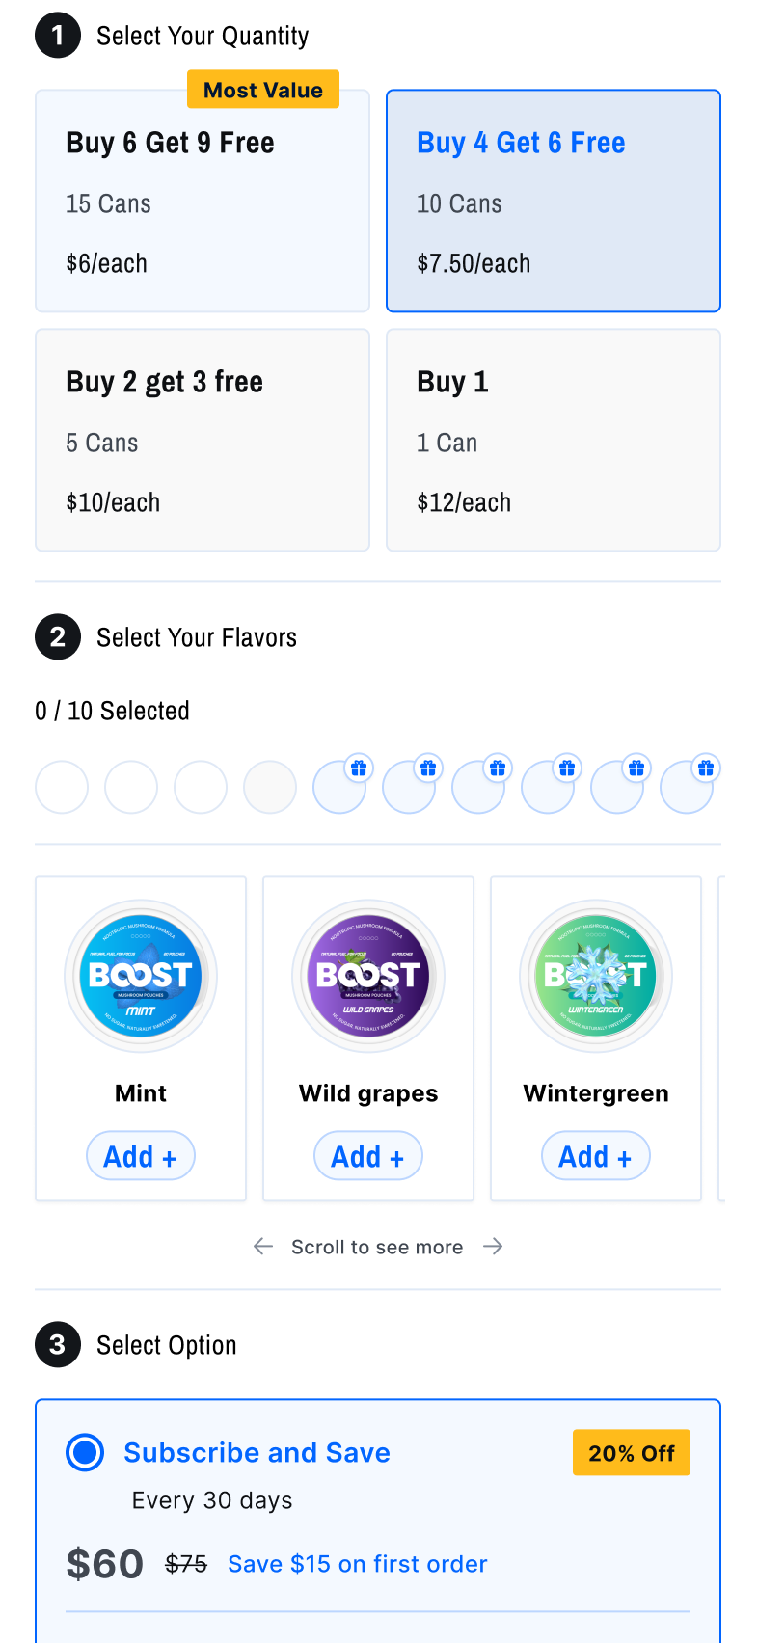
Task: Click the first empty flavor slot circle
Action: click(x=62, y=787)
